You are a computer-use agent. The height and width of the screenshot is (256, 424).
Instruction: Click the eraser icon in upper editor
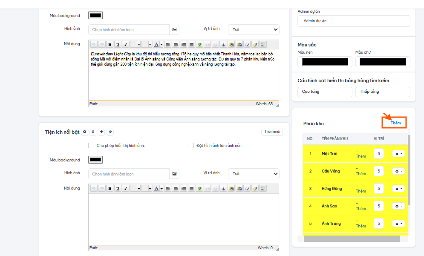[x=247, y=45]
